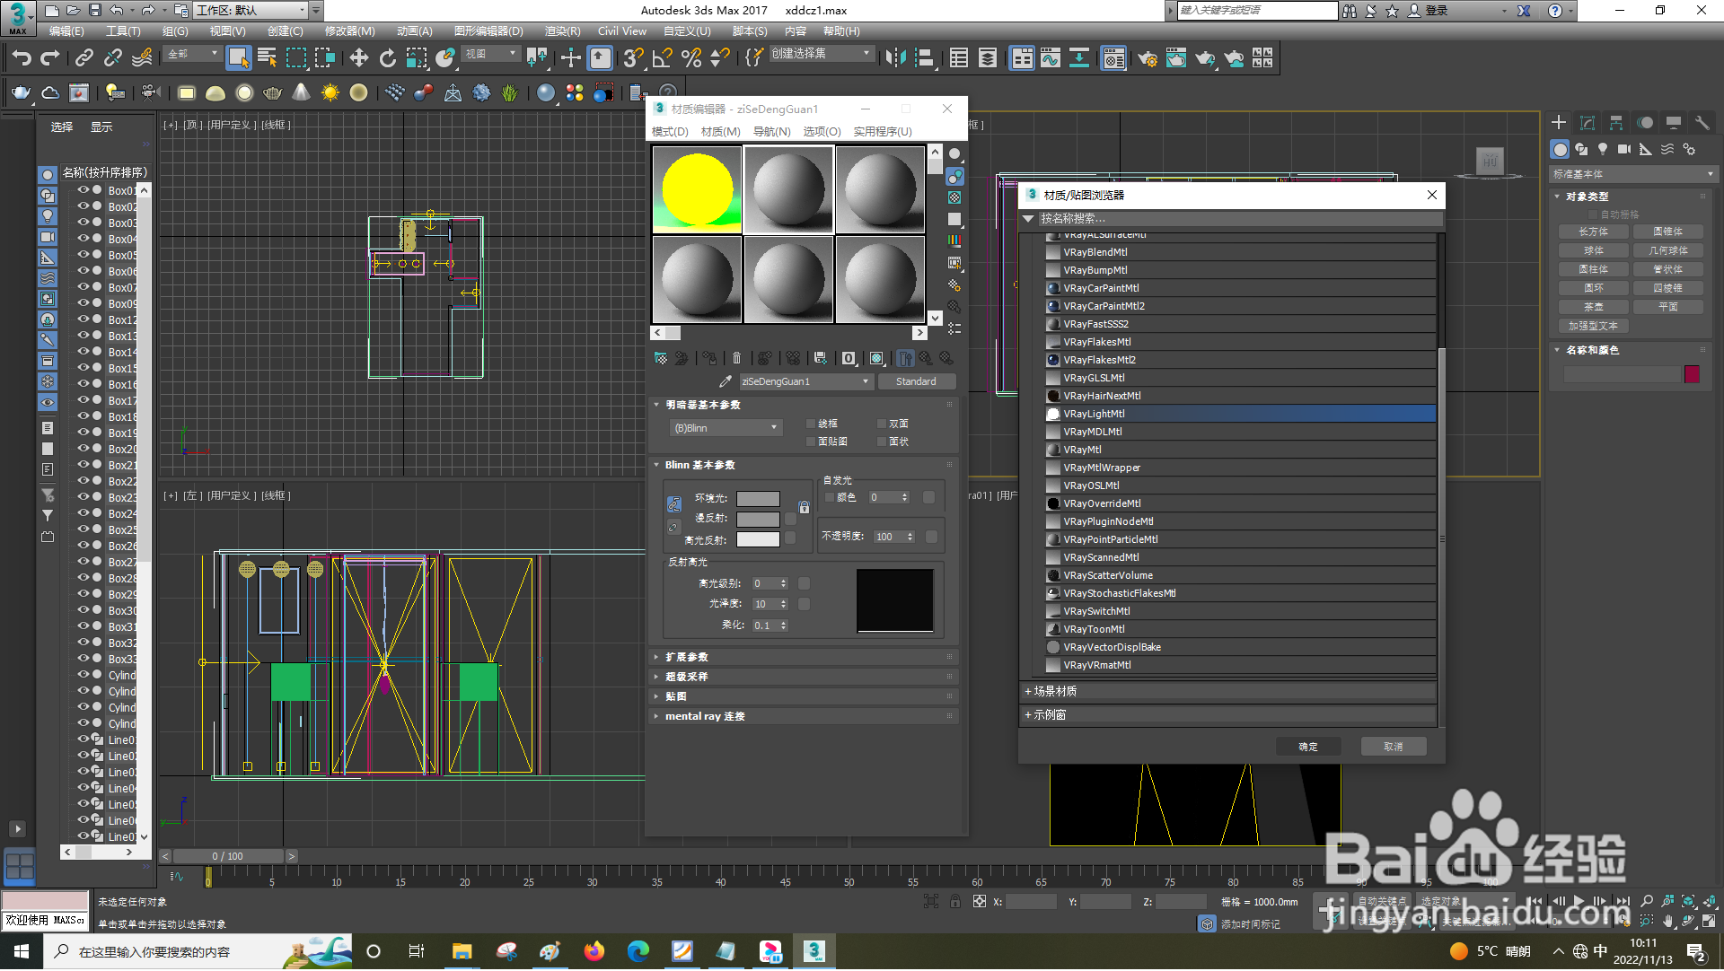
Task: Click the Select Object arrow tool
Action: (238, 59)
